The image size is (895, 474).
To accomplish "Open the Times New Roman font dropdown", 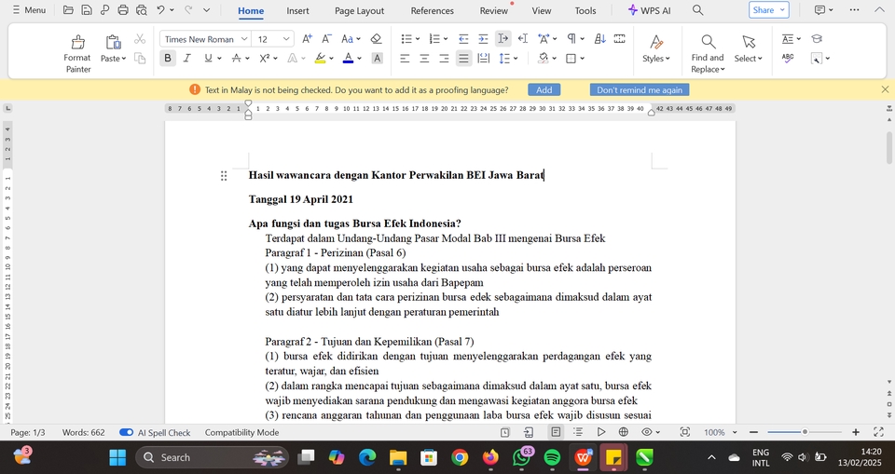I will click(244, 39).
